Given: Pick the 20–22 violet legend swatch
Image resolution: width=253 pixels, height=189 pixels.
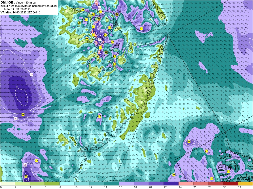Looking at the screenshot, I should tap(156, 183).
